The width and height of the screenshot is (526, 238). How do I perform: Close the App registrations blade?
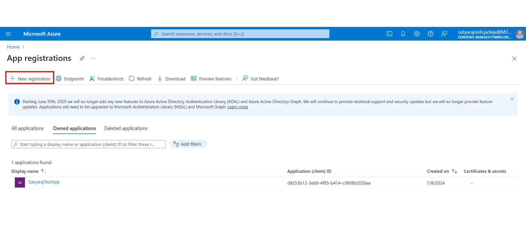tap(514, 59)
